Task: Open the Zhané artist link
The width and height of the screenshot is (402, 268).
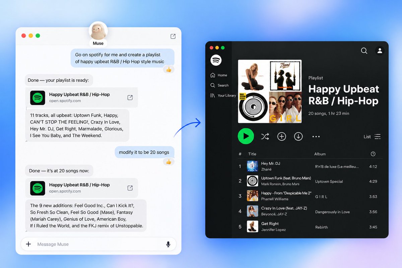Action: click(x=267, y=170)
